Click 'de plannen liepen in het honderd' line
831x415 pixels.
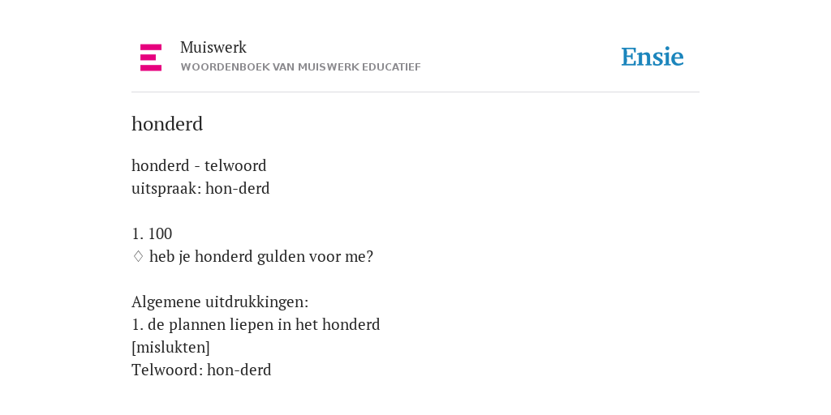[x=256, y=324]
